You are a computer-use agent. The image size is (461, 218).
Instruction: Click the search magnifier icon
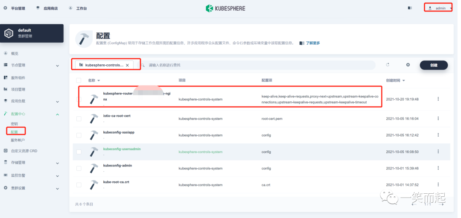[x=143, y=65]
